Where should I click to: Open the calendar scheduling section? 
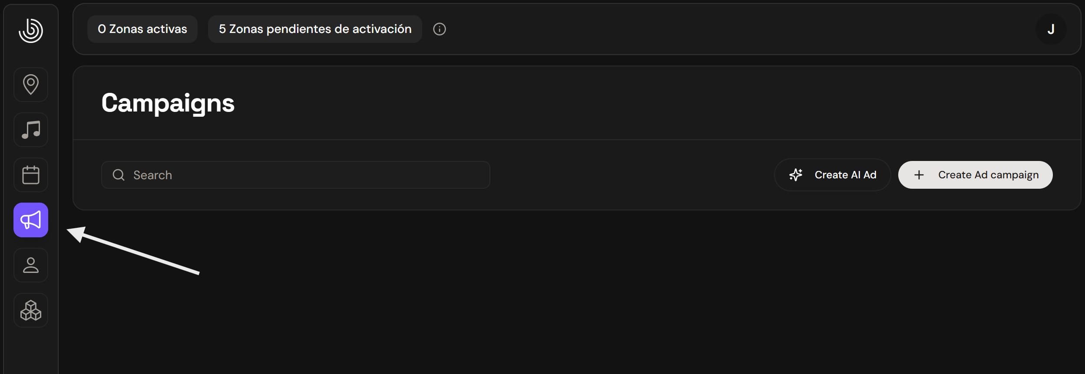pos(31,175)
